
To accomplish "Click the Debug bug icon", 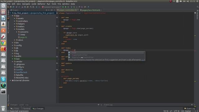I will (x=66, y=7).
